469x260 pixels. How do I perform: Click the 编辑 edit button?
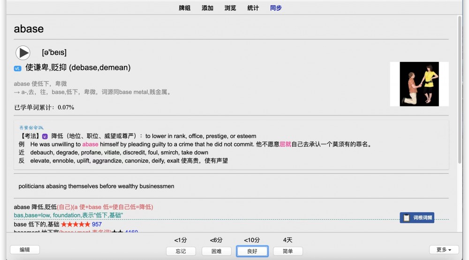pyautogui.click(x=25, y=250)
